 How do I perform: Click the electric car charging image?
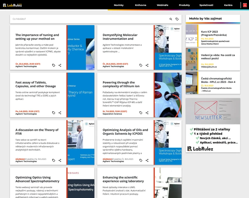pyautogui.click(x=168, y=95)
